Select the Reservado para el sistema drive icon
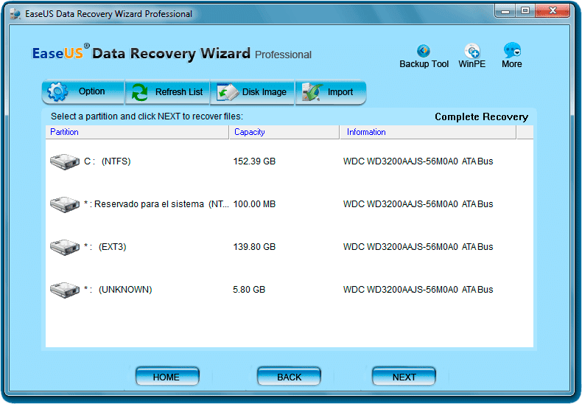Screen dimensions: 582x404 [65, 205]
